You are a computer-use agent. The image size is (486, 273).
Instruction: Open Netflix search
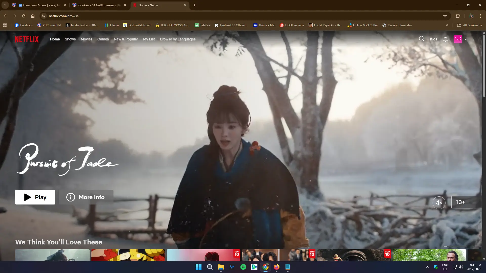click(421, 39)
